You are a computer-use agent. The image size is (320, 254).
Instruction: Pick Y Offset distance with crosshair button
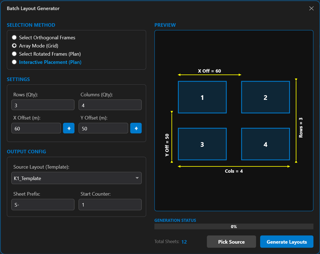136,128
